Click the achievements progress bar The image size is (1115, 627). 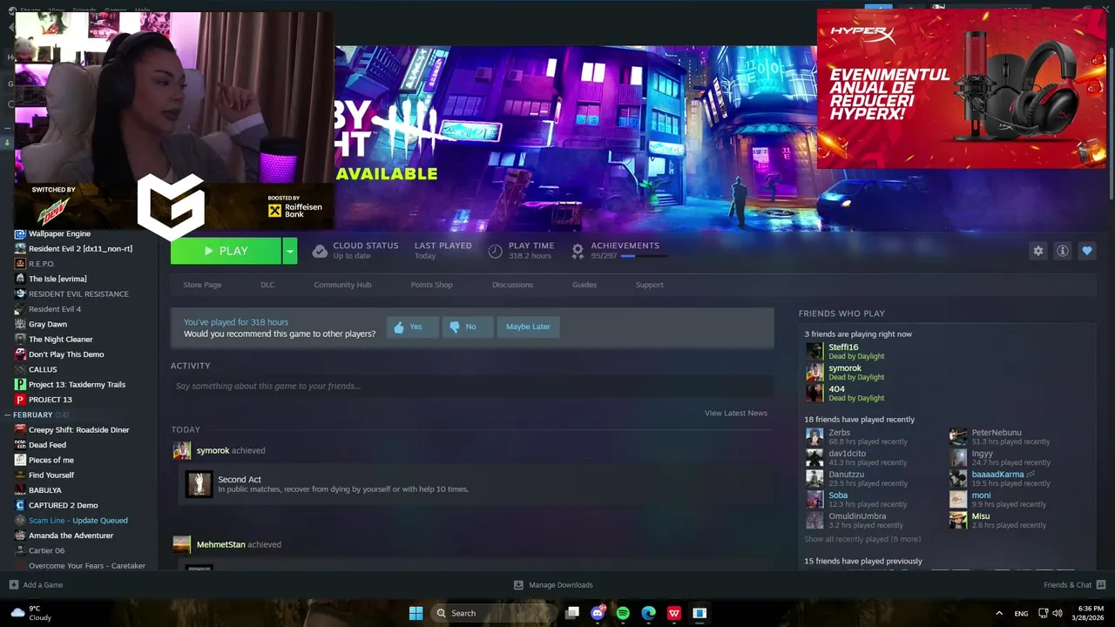pyautogui.click(x=644, y=256)
